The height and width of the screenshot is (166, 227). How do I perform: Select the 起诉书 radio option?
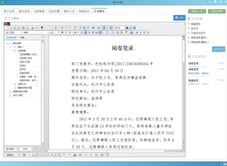point(189,28)
